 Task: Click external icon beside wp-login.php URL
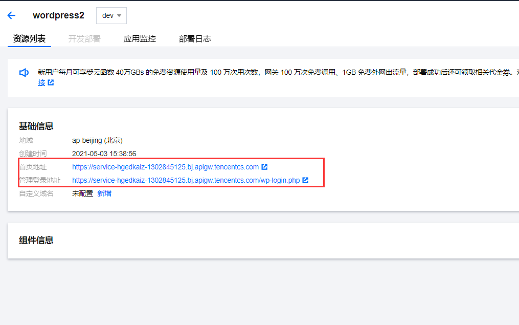pyautogui.click(x=305, y=180)
